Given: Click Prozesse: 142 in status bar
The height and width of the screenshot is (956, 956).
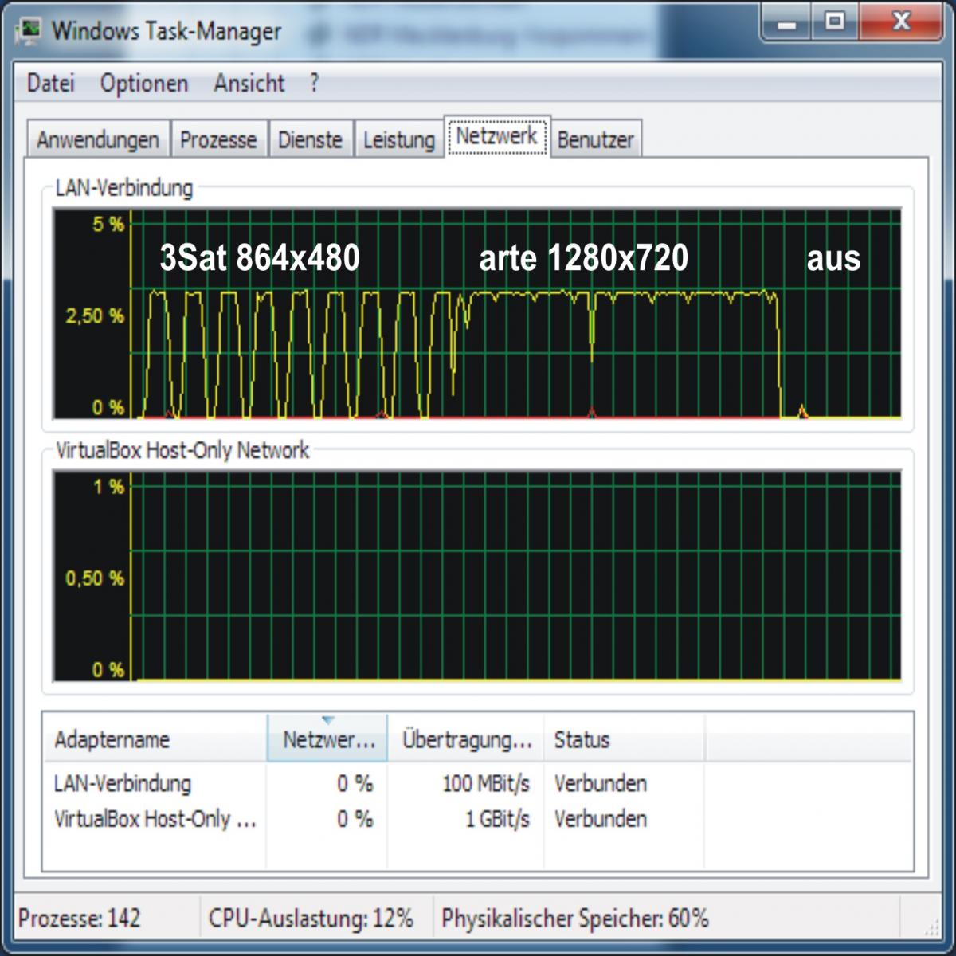Looking at the screenshot, I should click(x=80, y=918).
